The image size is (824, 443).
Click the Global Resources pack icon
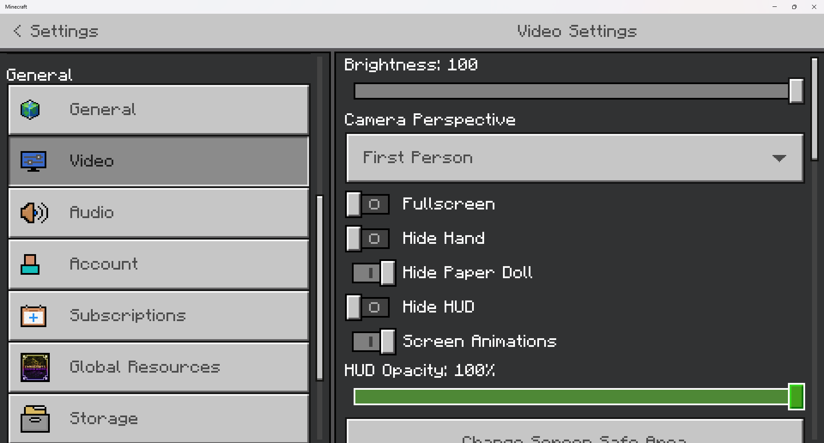point(35,367)
